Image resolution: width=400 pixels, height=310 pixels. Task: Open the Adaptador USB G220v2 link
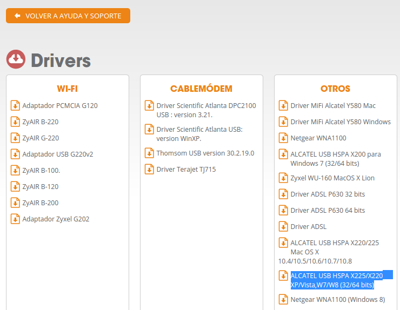[x=58, y=154]
